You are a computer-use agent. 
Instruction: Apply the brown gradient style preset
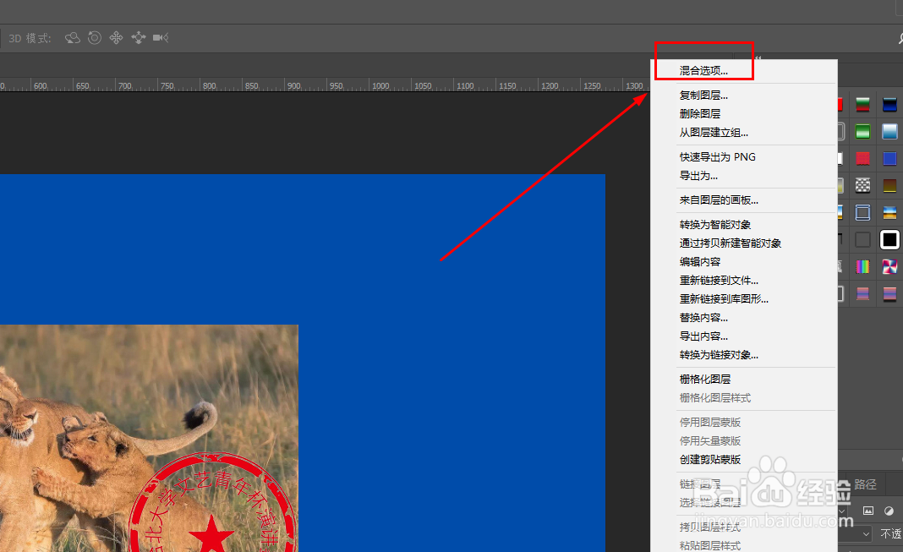(x=889, y=185)
